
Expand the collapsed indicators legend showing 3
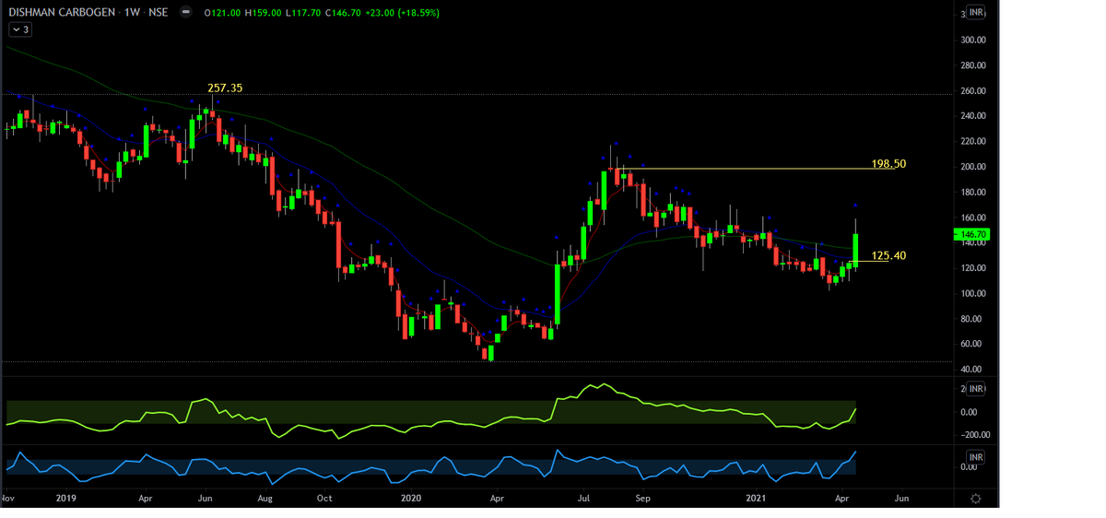20,29
